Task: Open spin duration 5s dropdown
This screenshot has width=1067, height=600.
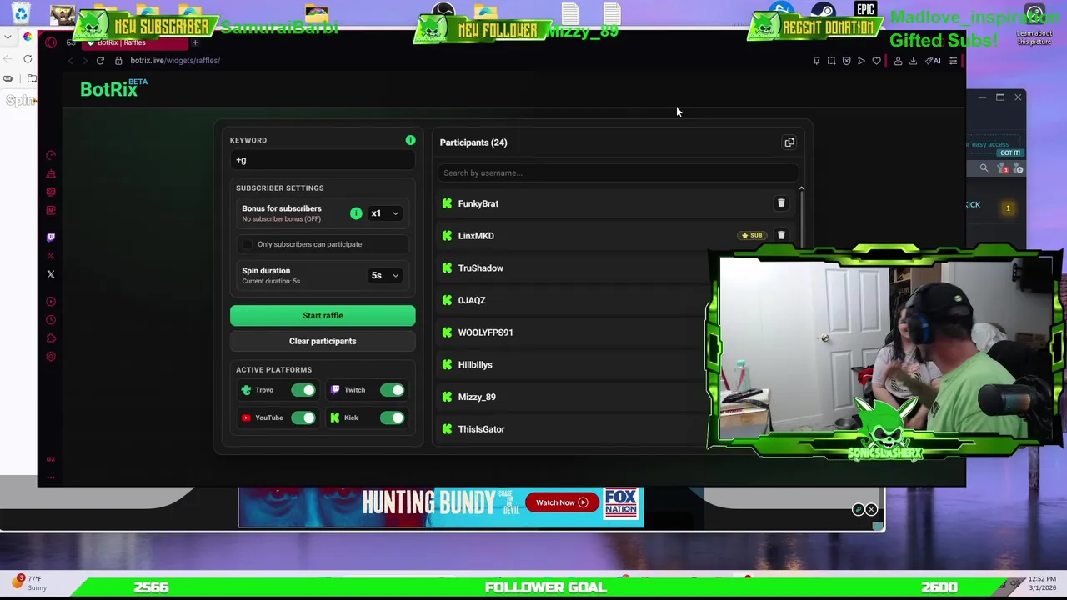Action: pos(385,275)
